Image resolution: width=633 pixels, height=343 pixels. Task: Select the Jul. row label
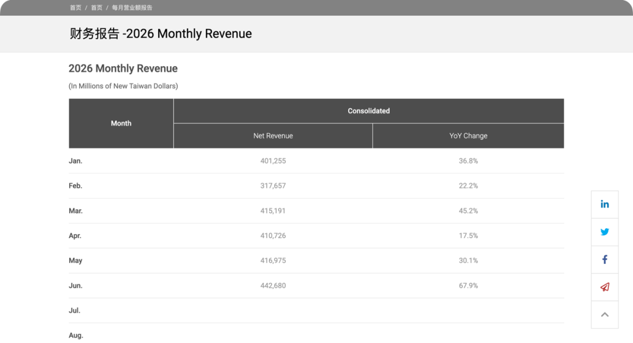coord(74,311)
